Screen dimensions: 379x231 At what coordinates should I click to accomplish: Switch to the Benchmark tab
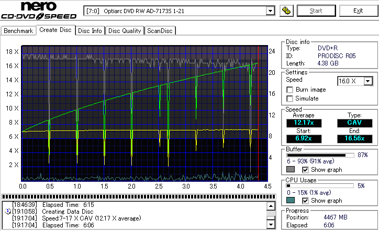tap(18, 31)
